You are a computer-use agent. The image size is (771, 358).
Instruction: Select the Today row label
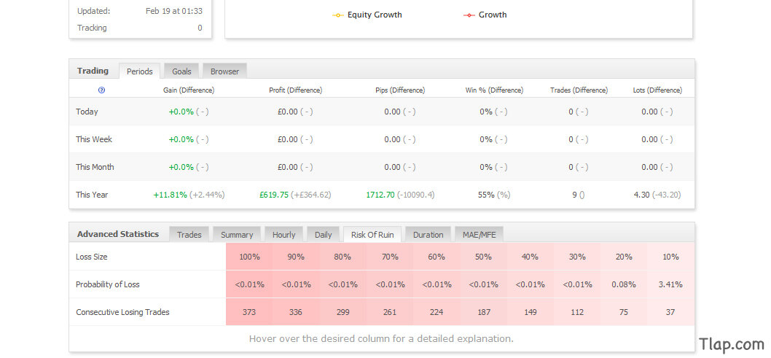pyautogui.click(x=87, y=112)
